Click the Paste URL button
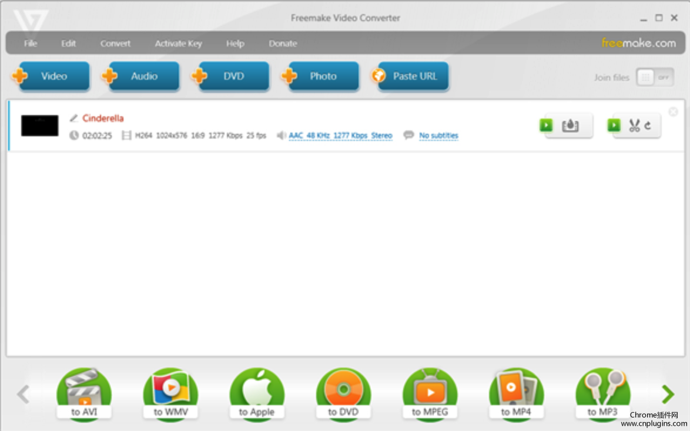The image size is (690, 431). [410, 76]
